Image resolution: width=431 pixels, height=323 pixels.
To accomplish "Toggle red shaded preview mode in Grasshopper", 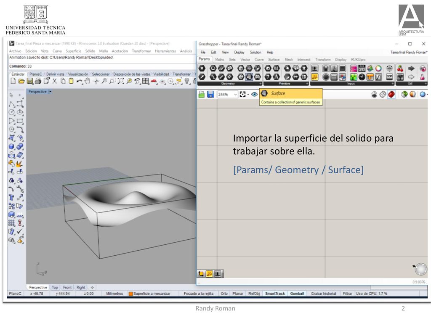I will click(x=391, y=94).
